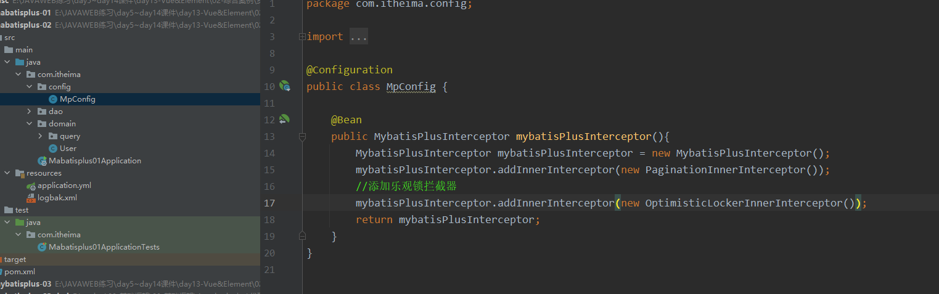Click the Spring bean gutter icon beside class MpConfig

click(x=285, y=86)
